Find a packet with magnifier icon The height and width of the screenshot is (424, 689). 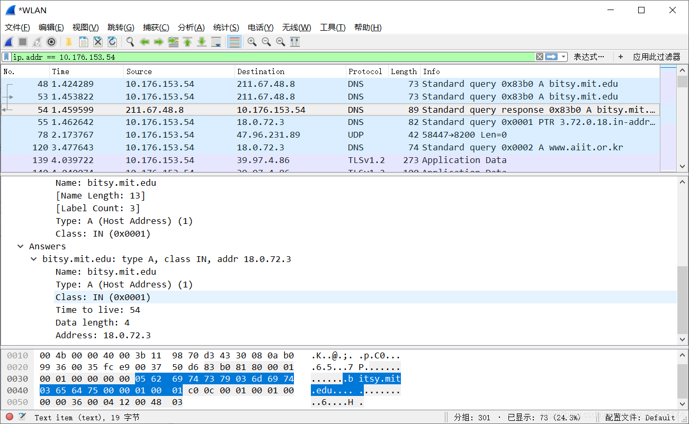[x=130, y=42]
